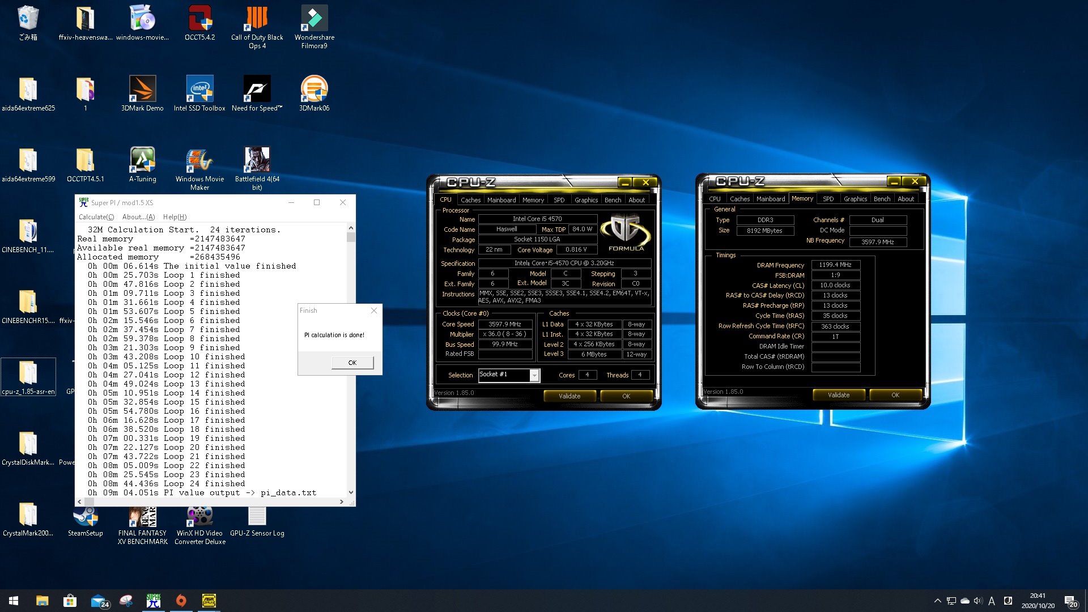
Task: Open the 3DMark06 shortcut
Action: 314,93
